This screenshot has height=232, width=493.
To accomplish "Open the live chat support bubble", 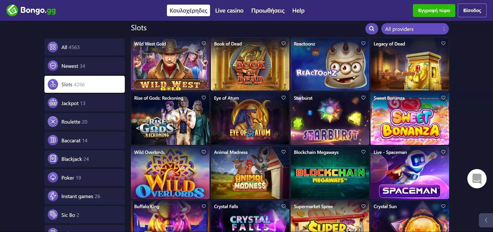I will 477,179.
